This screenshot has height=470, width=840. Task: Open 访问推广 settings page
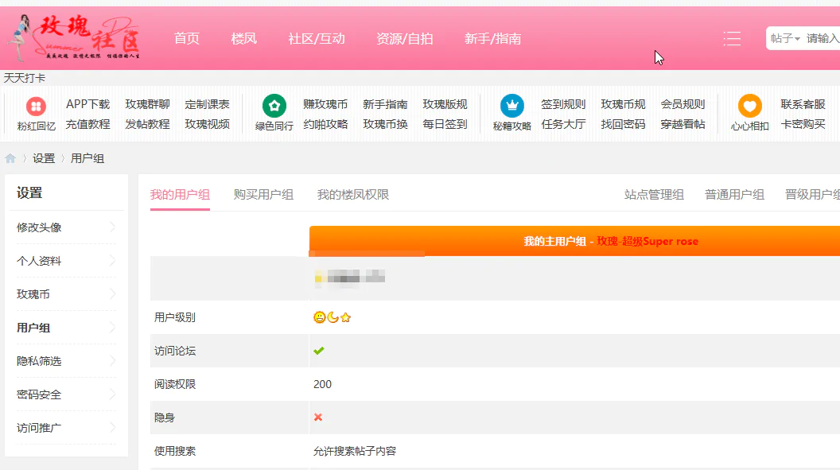39,428
